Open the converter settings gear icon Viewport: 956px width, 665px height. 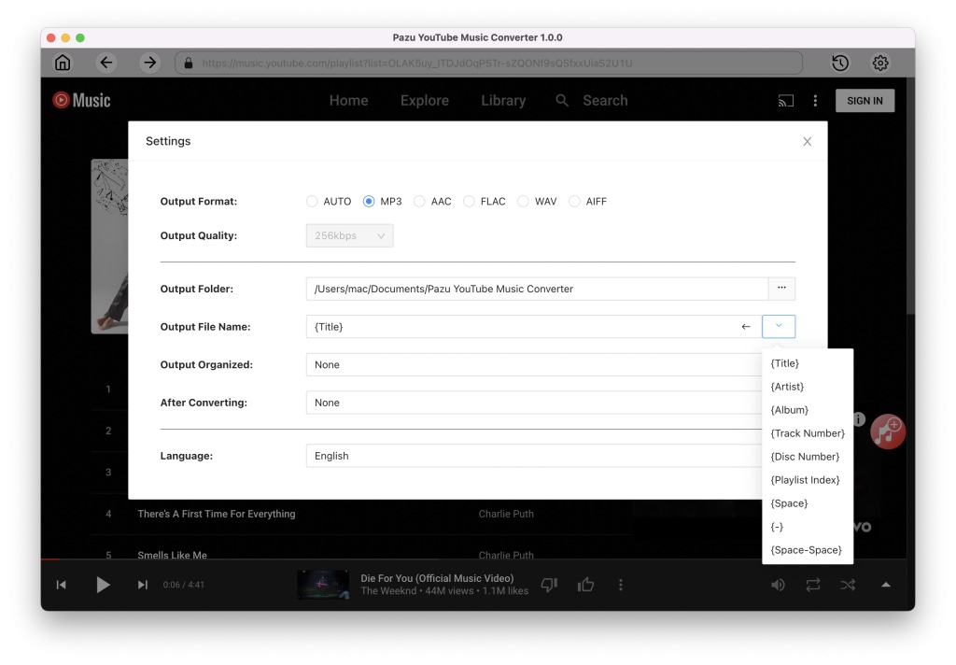tap(879, 63)
